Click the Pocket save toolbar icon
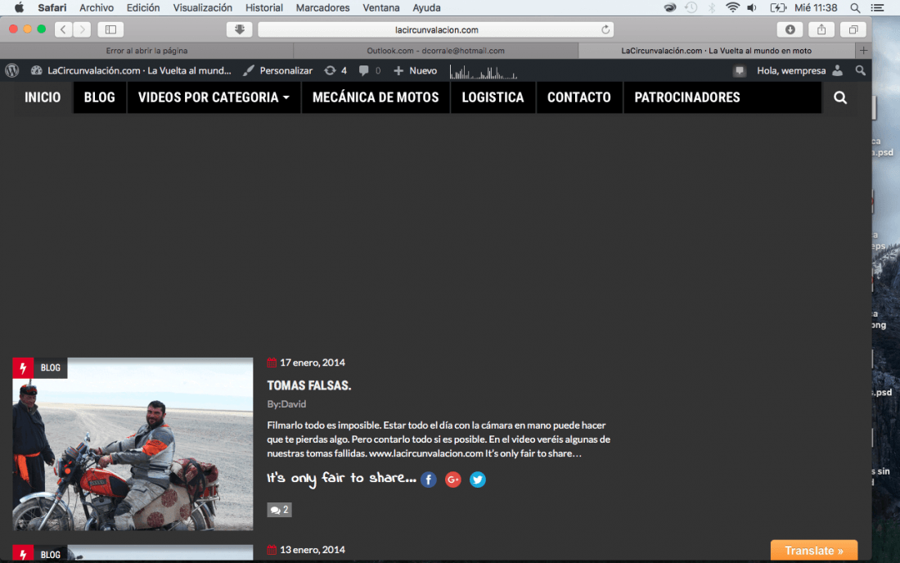Viewport: 900px width, 563px height. 240,29
